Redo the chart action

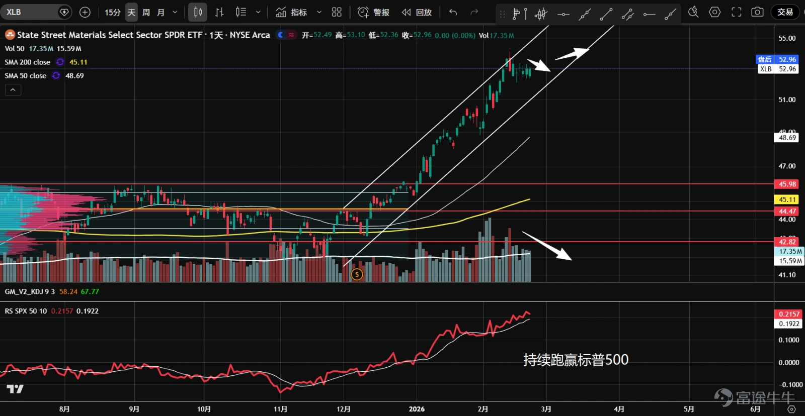point(474,12)
